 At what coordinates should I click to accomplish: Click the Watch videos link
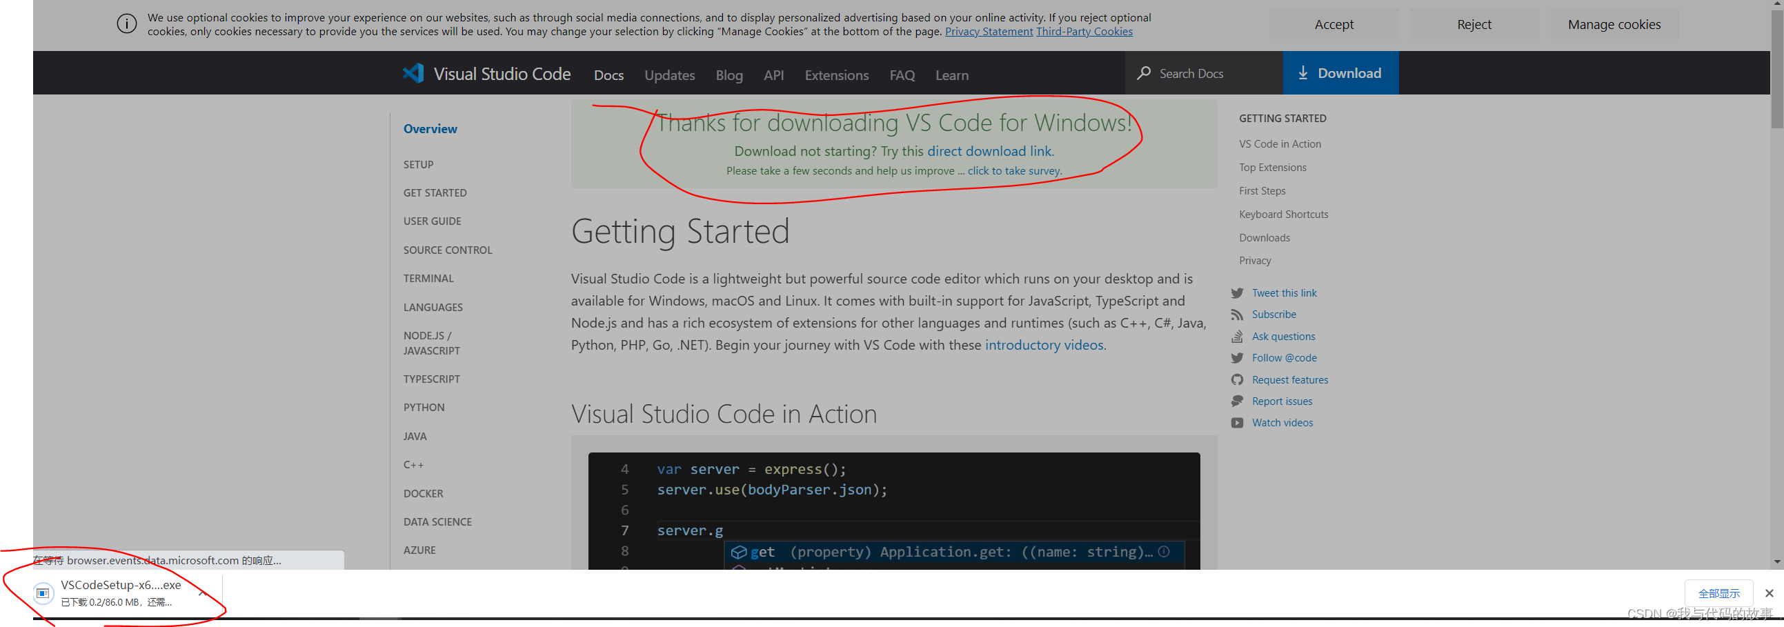[1282, 423]
